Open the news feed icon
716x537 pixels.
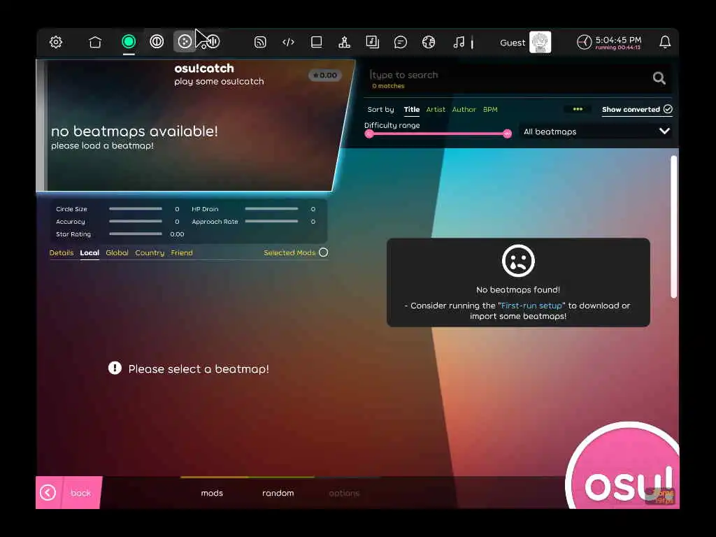click(x=260, y=43)
